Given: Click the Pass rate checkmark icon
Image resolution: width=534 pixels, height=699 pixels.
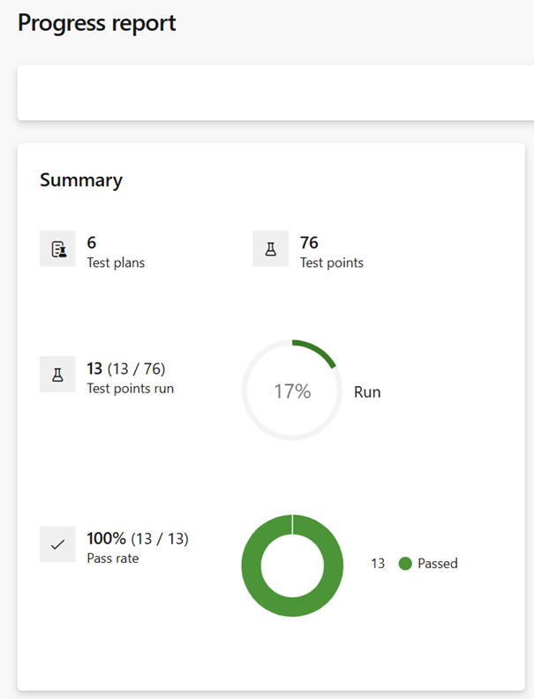Looking at the screenshot, I should (x=58, y=544).
